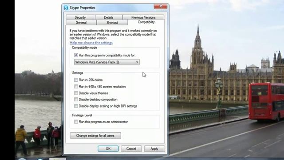Select the Compatibility tab
The height and width of the screenshot is (160, 284).
[x=146, y=22]
